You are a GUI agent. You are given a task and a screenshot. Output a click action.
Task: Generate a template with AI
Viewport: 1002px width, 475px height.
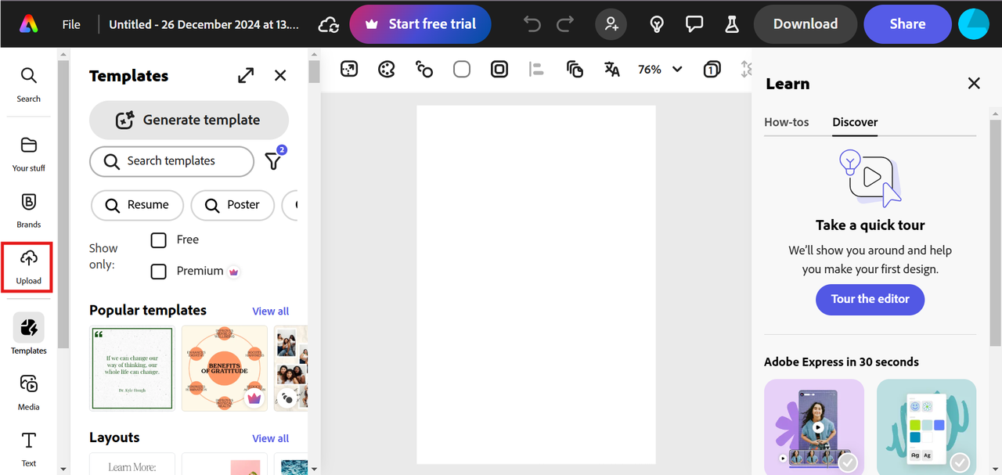pos(189,120)
